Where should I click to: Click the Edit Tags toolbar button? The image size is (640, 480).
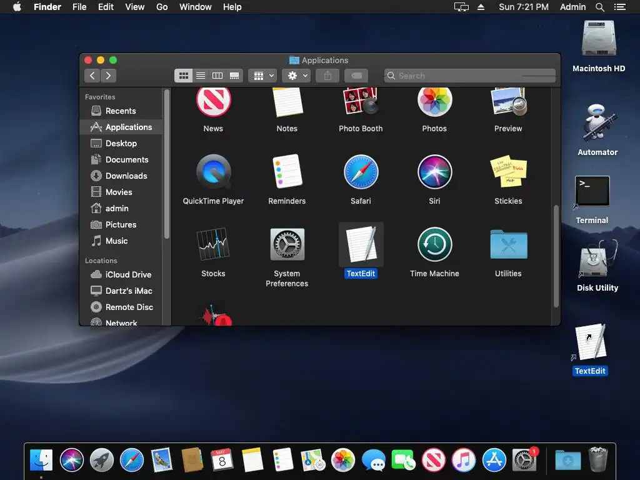click(x=356, y=76)
